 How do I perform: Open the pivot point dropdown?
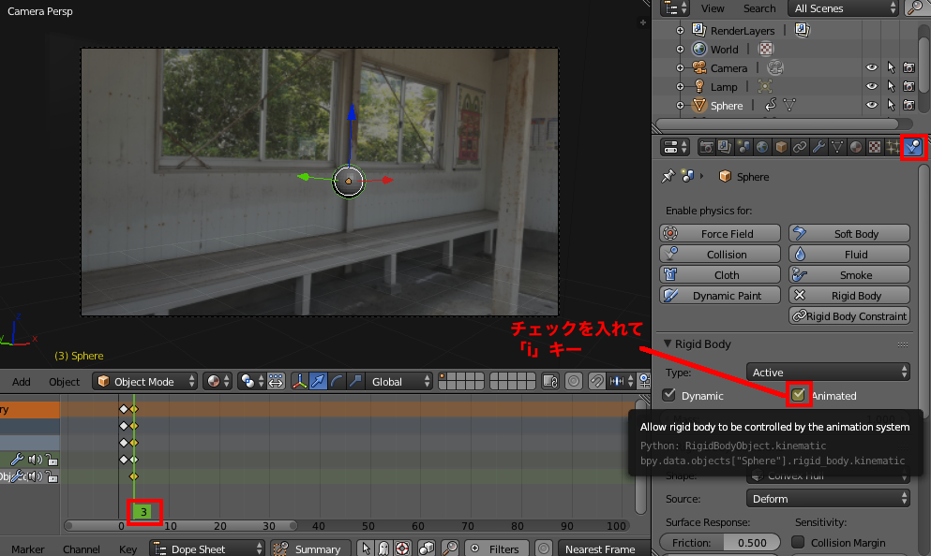[251, 381]
